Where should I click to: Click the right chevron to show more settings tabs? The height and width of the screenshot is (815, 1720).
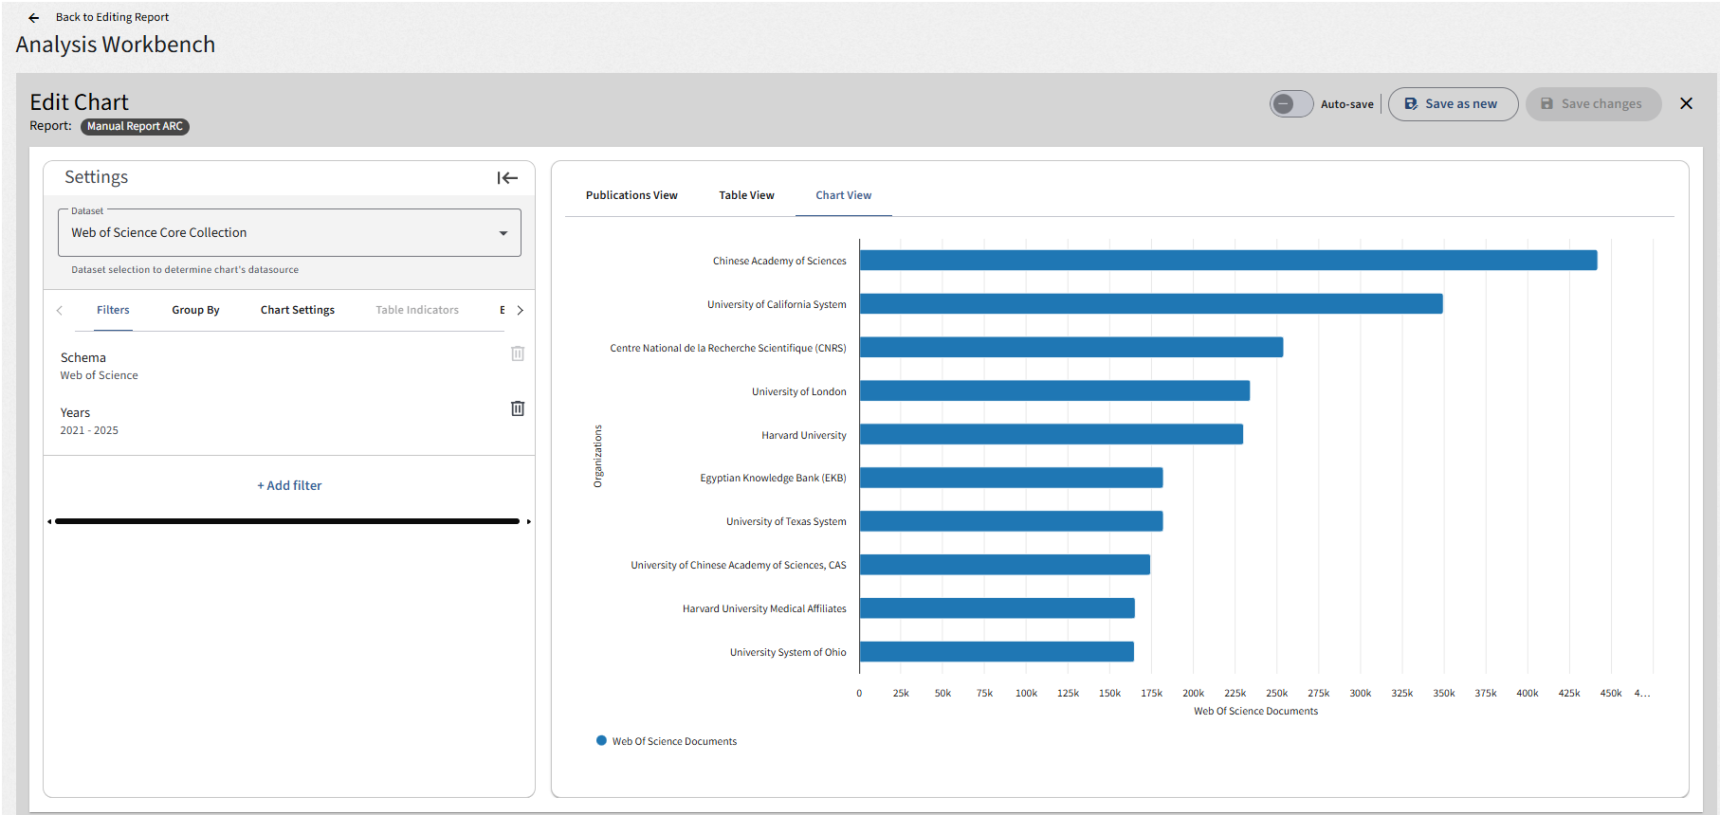point(520,310)
